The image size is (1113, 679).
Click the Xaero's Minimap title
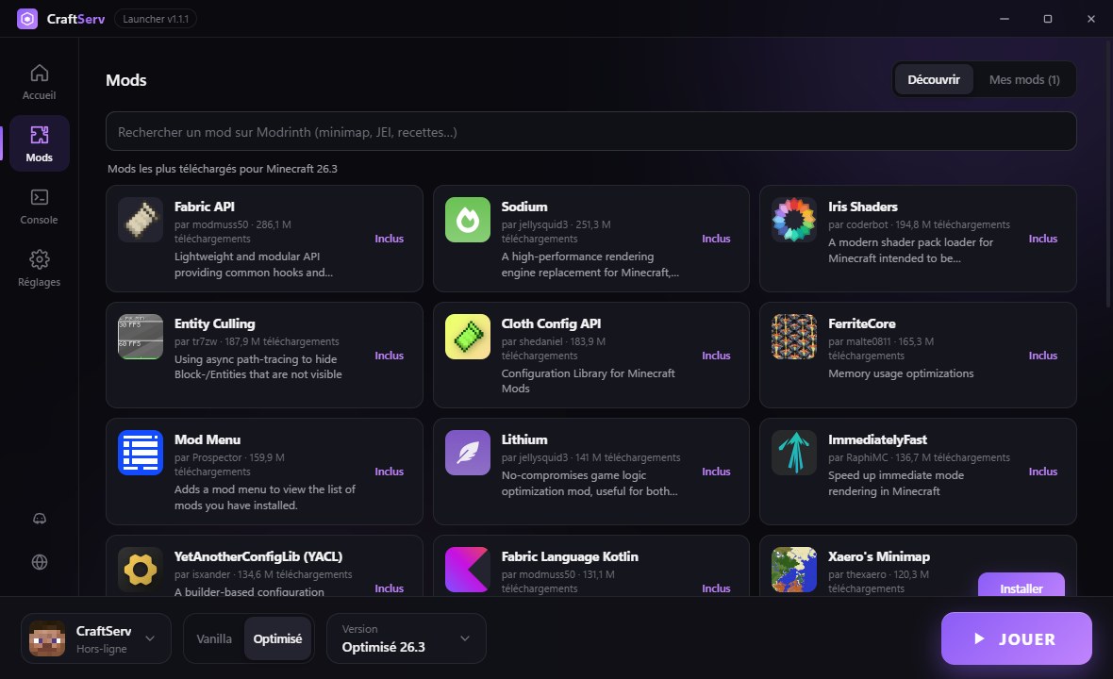(x=879, y=557)
